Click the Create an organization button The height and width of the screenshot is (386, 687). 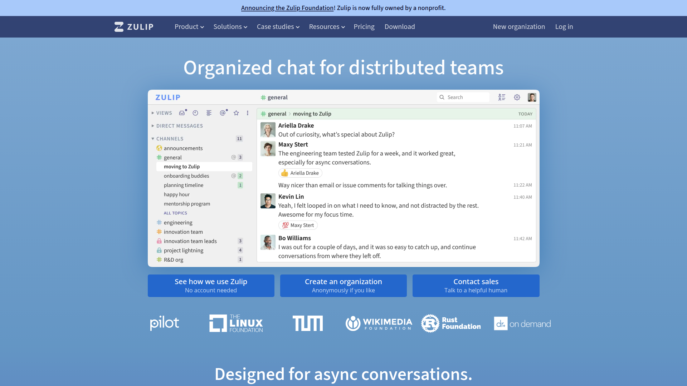(343, 286)
